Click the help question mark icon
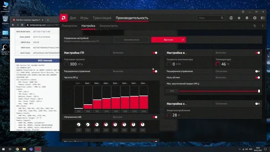270x152 pixels. click(243, 12)
